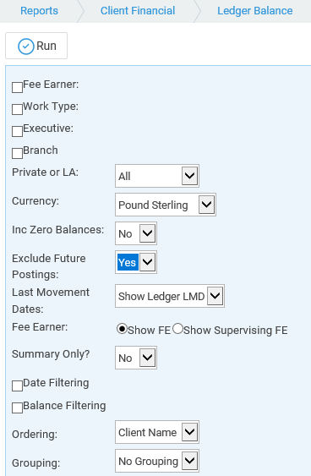Enable the Work Type checkbox

point(17,109)
